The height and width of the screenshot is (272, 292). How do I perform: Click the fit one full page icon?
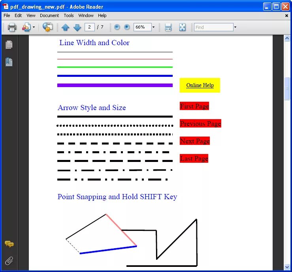click(x=182, y=27)
